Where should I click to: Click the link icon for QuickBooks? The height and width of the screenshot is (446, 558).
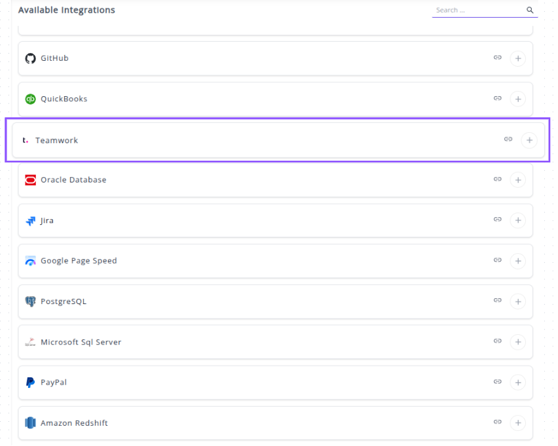pos(498,99)
